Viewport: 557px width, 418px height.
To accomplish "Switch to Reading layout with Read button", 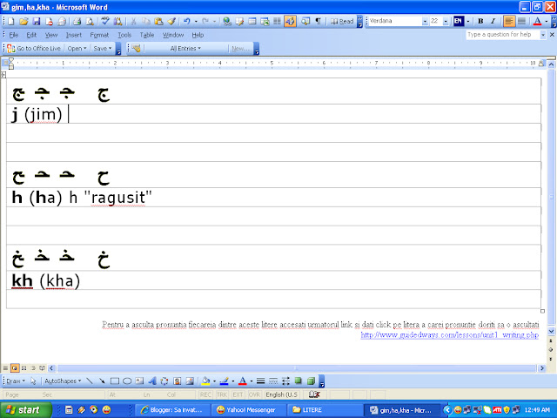I will [x=342, y=21].
